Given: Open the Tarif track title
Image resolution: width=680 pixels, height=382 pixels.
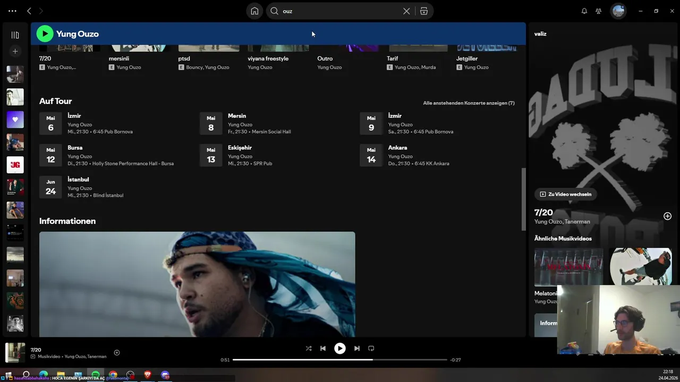Looking at the screenshot, I should click(393, 58).
